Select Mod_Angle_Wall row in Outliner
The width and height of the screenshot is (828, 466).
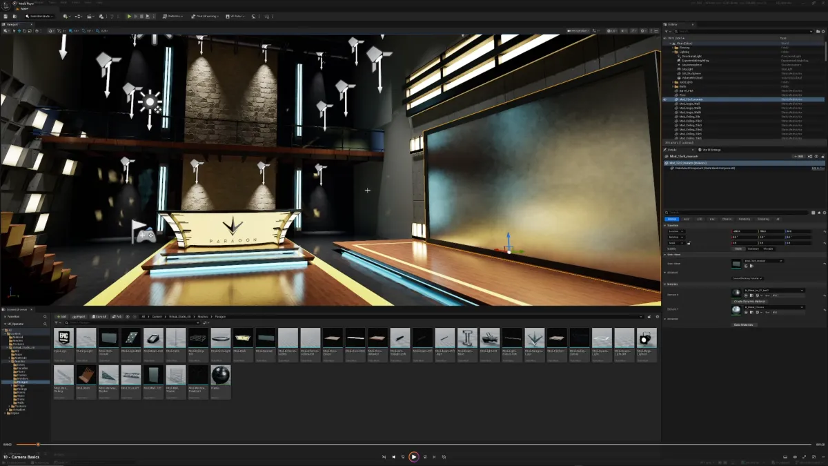point(690,104)
